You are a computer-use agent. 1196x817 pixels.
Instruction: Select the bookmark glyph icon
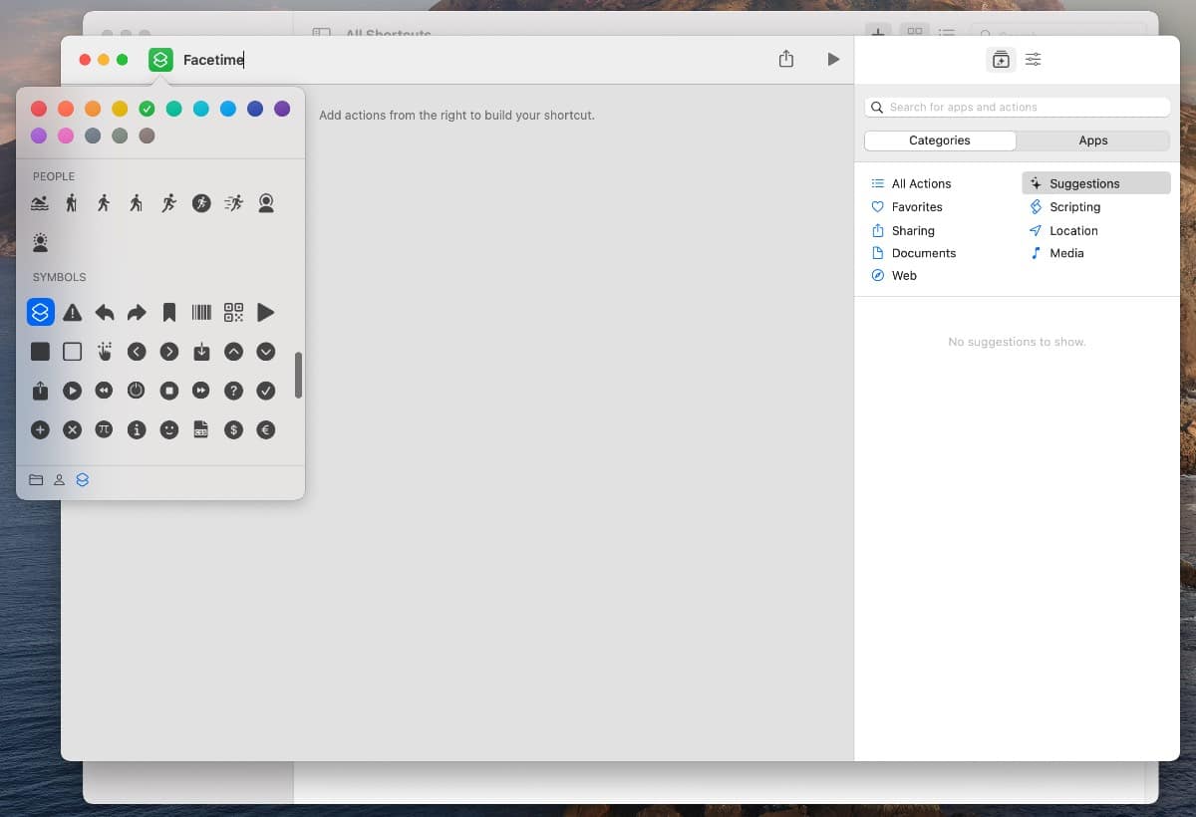point(169,313)
